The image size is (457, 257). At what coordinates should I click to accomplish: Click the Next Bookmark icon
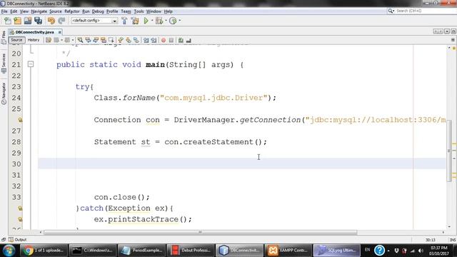[129, 40]
